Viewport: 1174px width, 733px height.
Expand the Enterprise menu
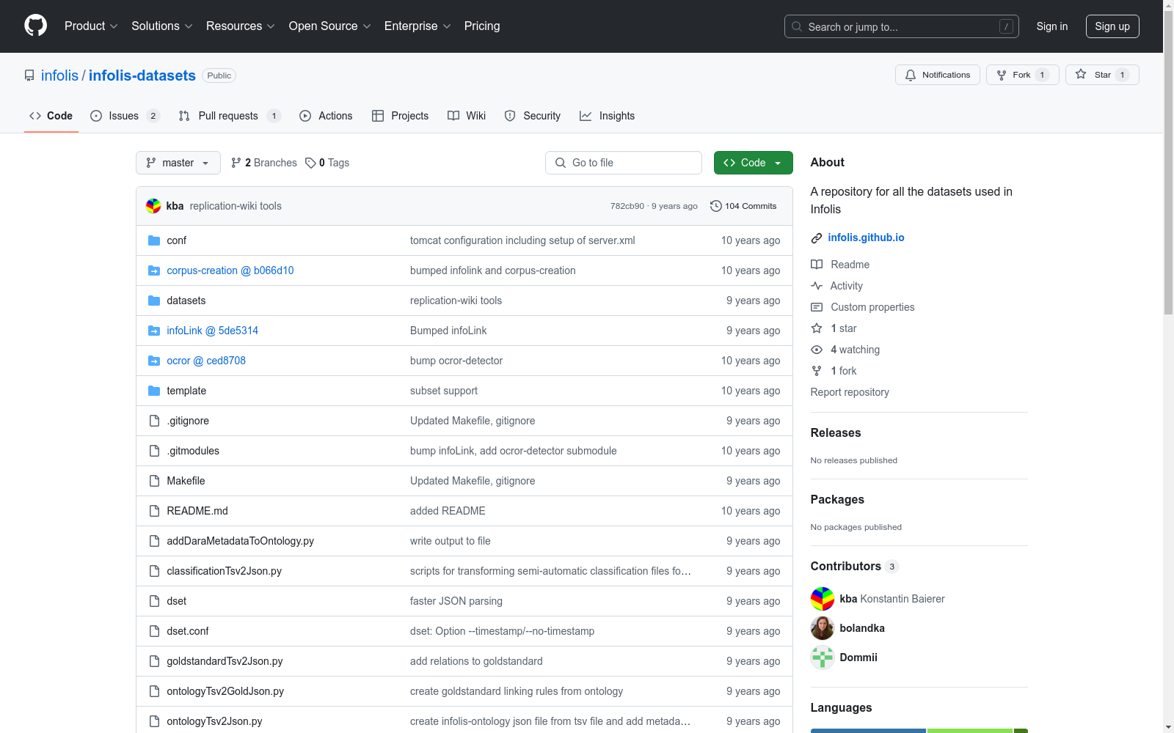pos(418,26)
